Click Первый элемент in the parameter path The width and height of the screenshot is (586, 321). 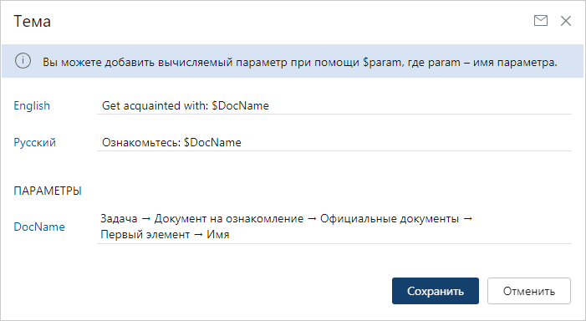[145, 235]
